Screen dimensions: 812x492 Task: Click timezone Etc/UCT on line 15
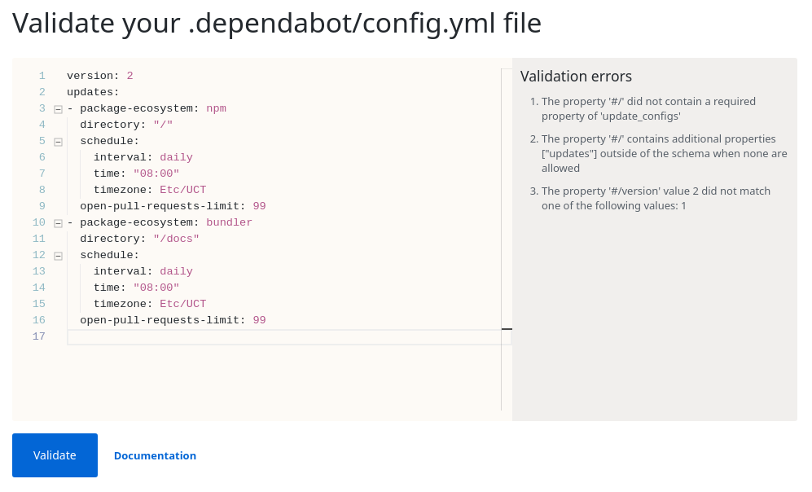(x=150, y=304)
